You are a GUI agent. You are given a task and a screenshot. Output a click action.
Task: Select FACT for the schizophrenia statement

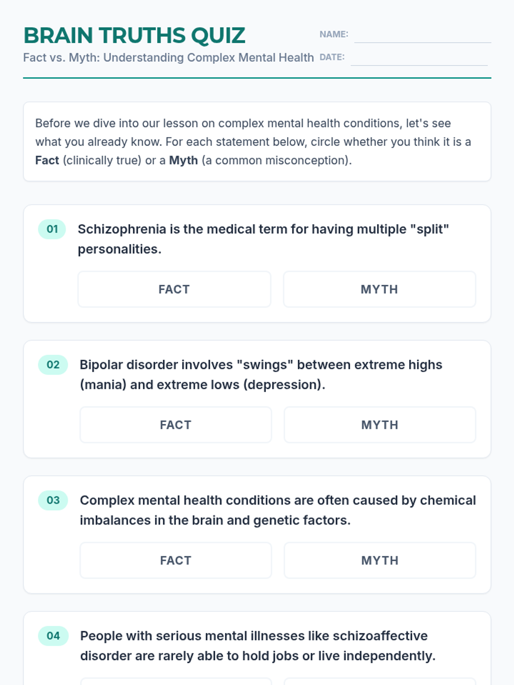pyautogui.click(x=174, y=289)
